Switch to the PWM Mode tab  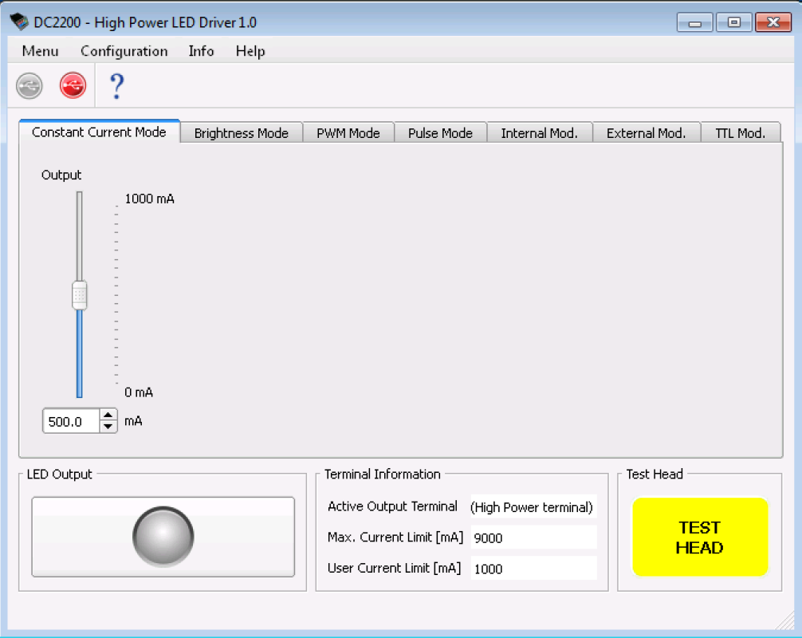pyautogui.click(x=348, y=133)
